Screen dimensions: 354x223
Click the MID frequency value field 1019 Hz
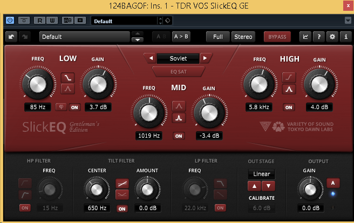[x=148, y=136]
